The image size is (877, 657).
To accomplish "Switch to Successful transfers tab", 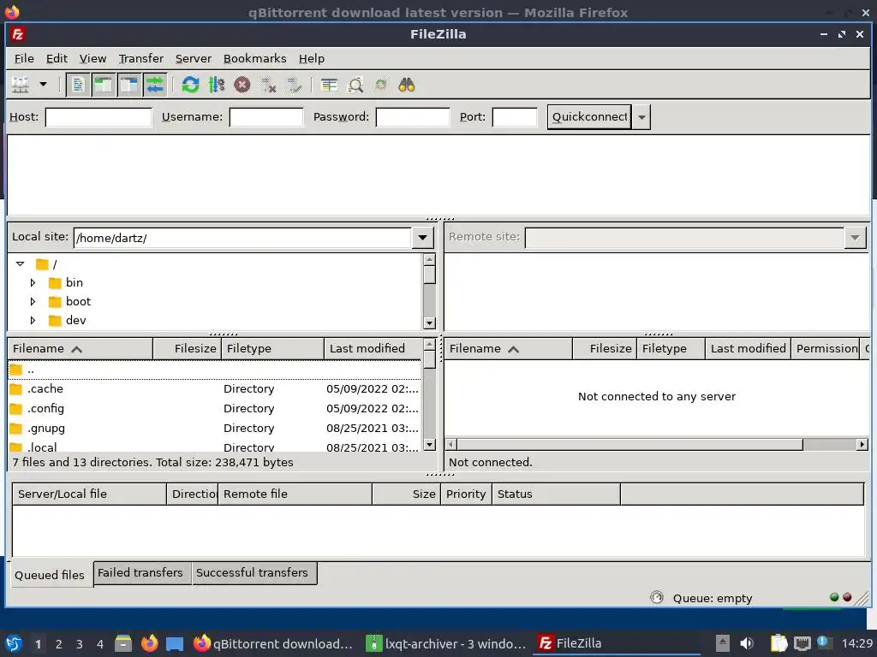I will (253, 572).
